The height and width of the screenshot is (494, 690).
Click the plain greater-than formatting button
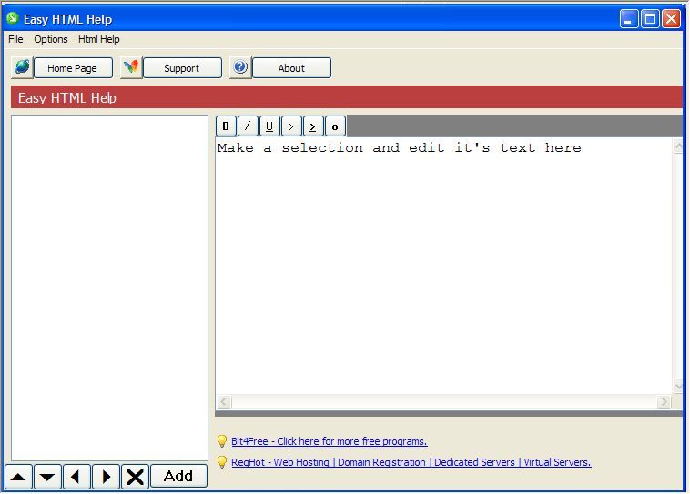pyautogui.click(x=291, y=126)
